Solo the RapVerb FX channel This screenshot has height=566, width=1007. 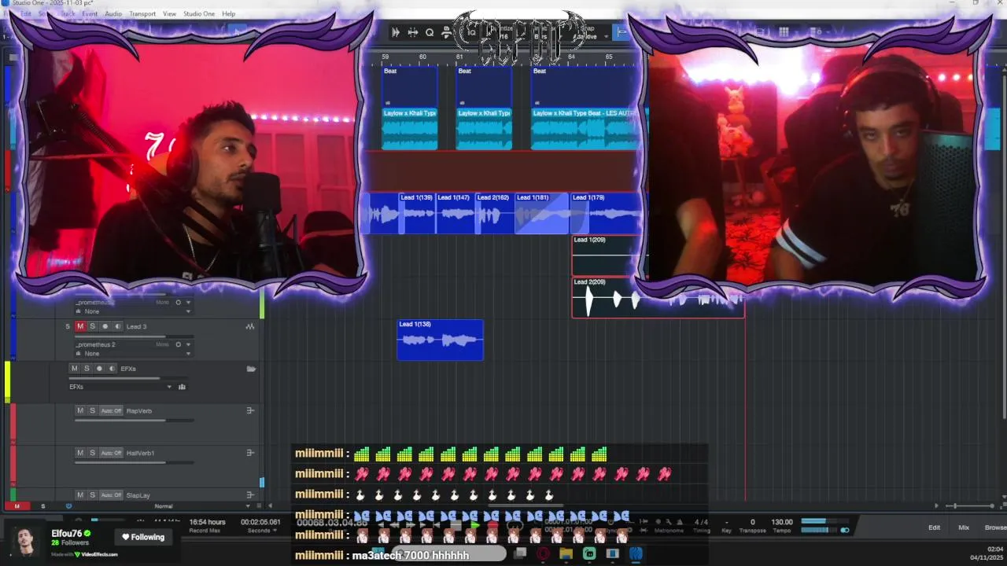click(92, 410)
